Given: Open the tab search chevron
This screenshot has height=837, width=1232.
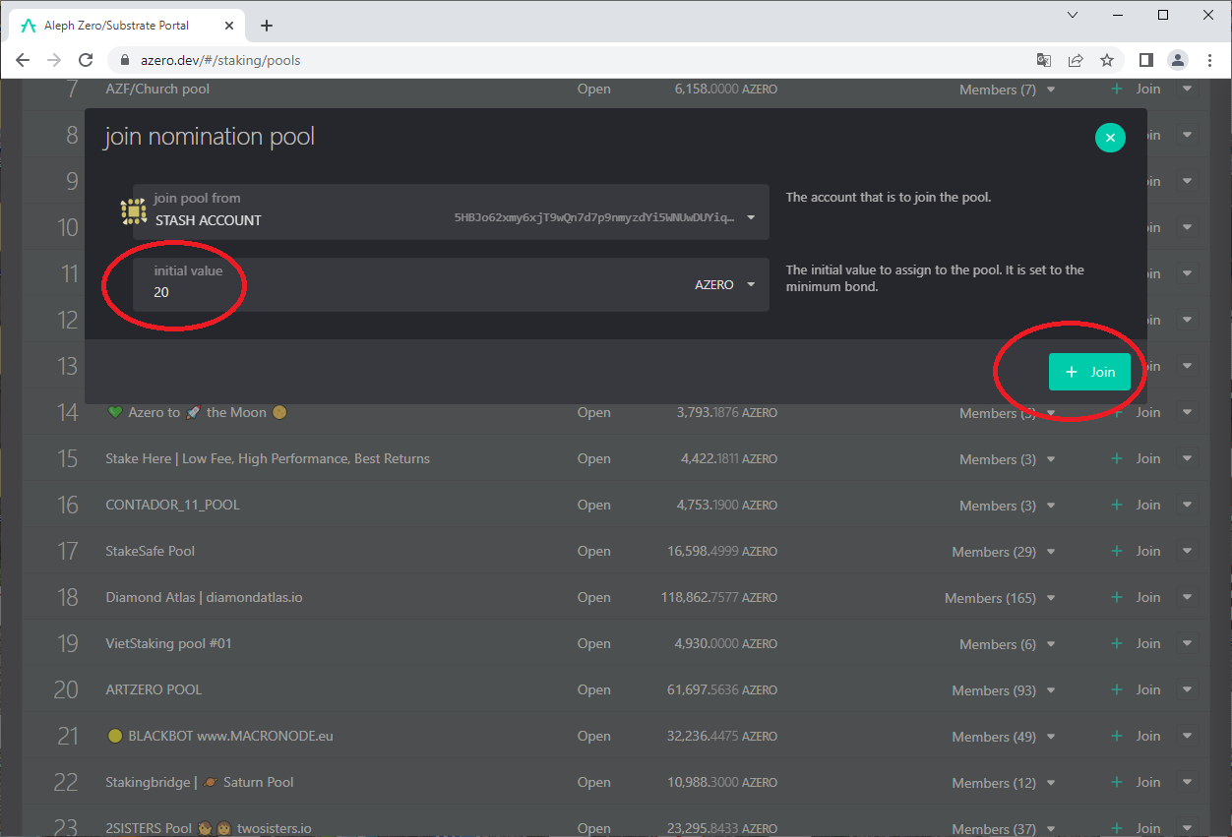Looking at the screenshot, I should click(x=1073, y=16).
